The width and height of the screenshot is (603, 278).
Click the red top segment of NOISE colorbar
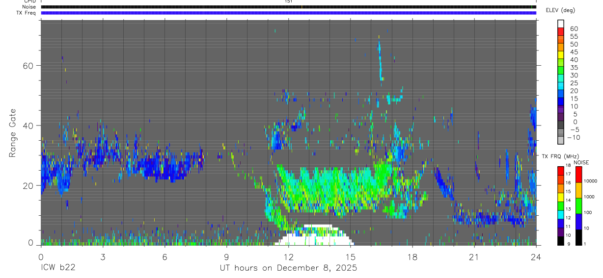click(579, 175)
